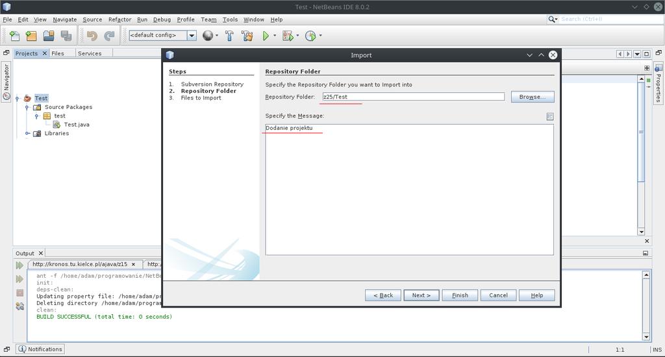Screen dimensions: 665x357
Task: Click the Open Project toolbar icon
Action: [48, 36]
